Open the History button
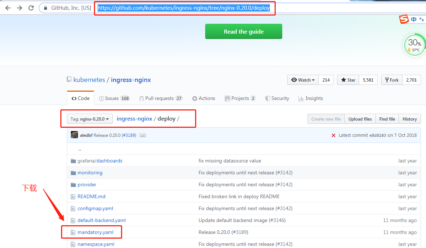 [x=410, y=119]
